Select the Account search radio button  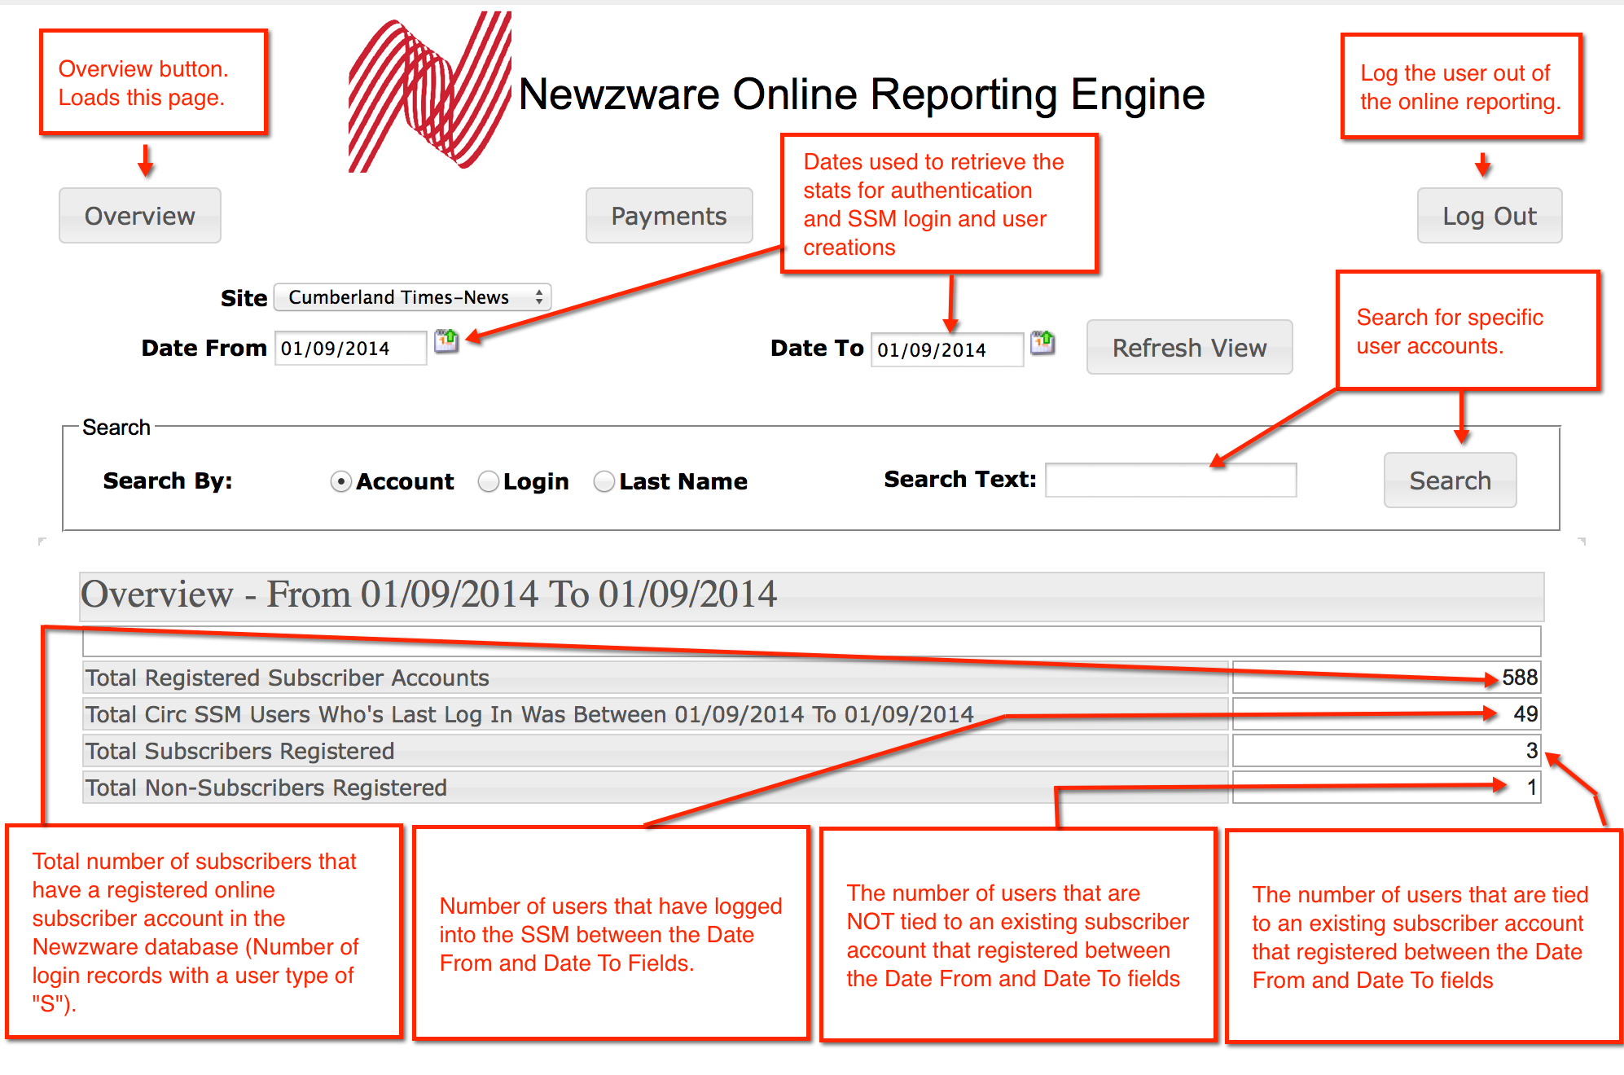341,482
